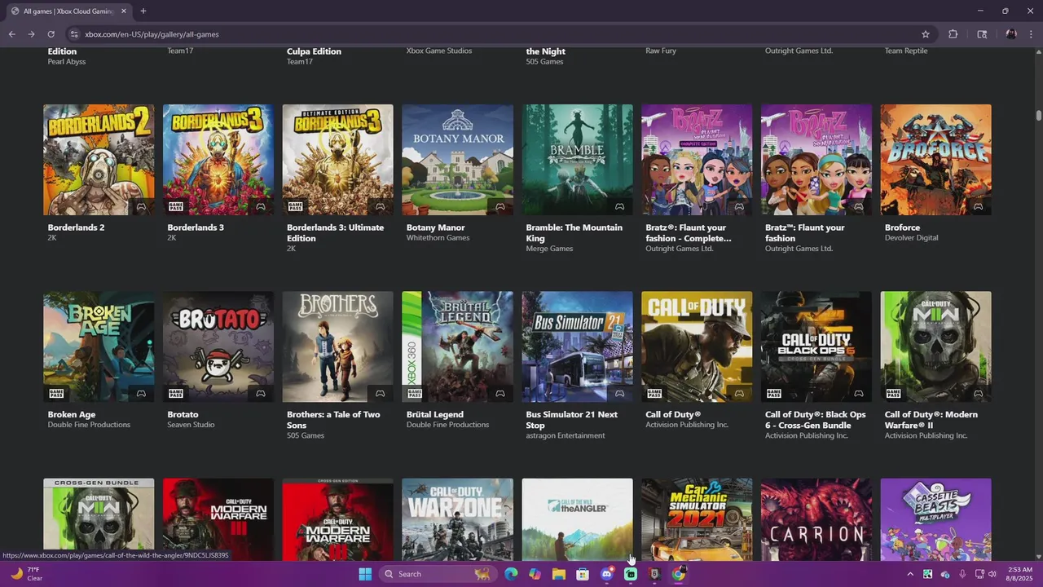The image size is (1043, 587).
Task: Click the 'Pearl Abyss' publisher text
Action: point(66,62)
